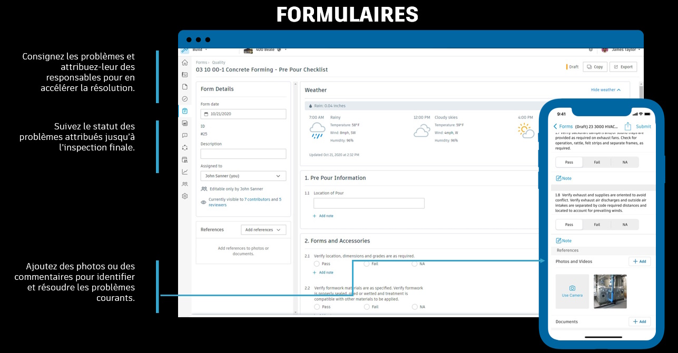Click the people icon beside Editable only text
The height and width of the screenshot is (353, 678).
pyautogui.click(x=204, y=189)
